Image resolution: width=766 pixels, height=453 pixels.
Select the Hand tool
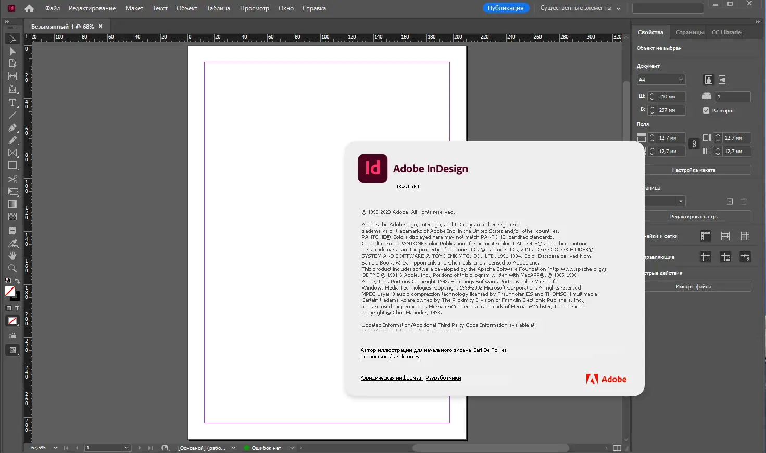coord(12,255)
